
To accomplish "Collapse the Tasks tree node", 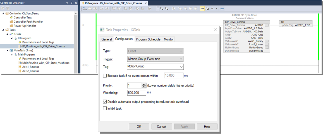I will [3, 30].
